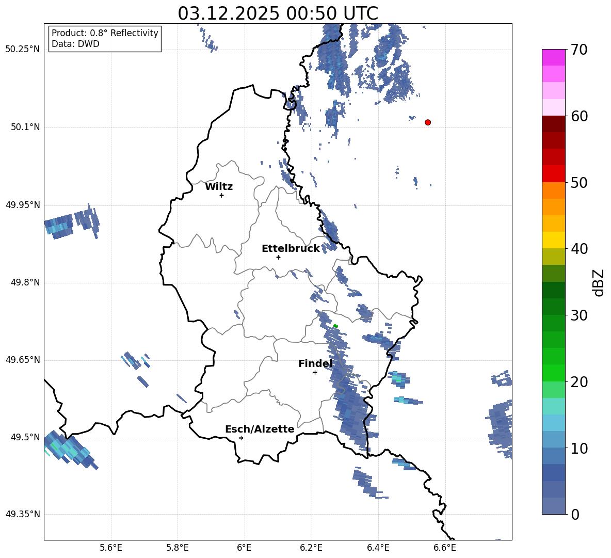Click the magenta swatch atop the colorbar

553,57
